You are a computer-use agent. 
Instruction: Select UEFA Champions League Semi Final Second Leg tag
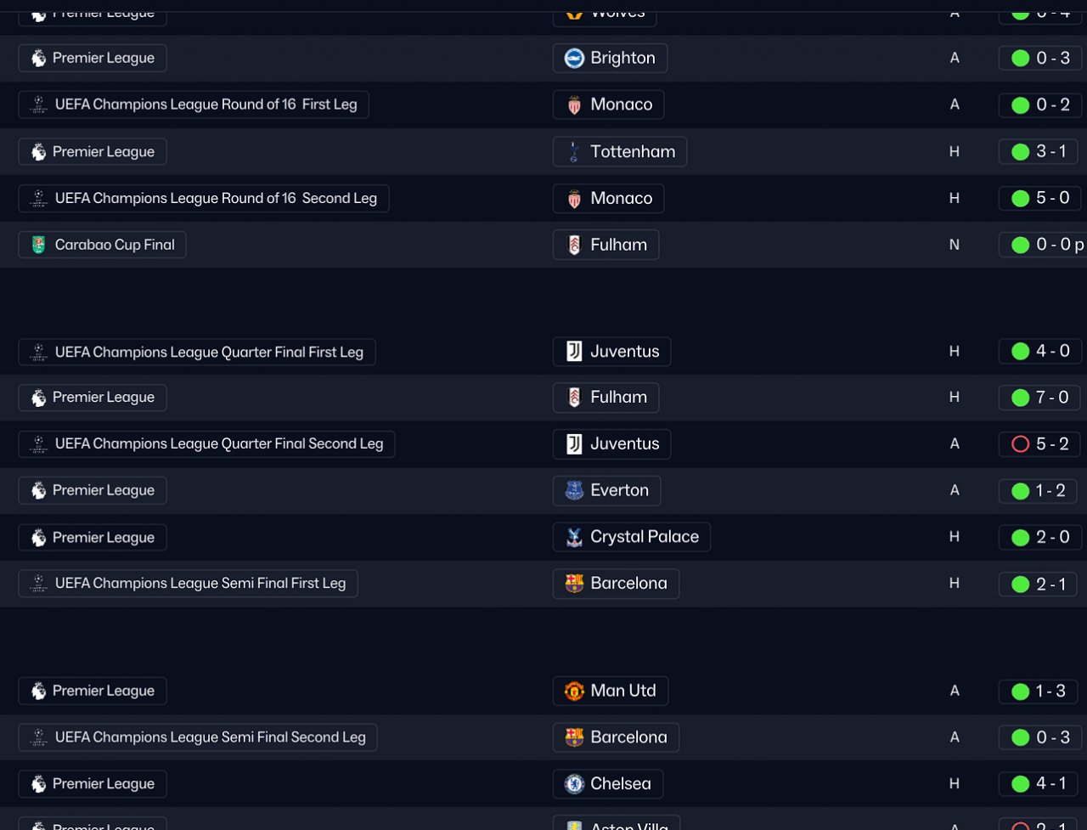[198, 737]
